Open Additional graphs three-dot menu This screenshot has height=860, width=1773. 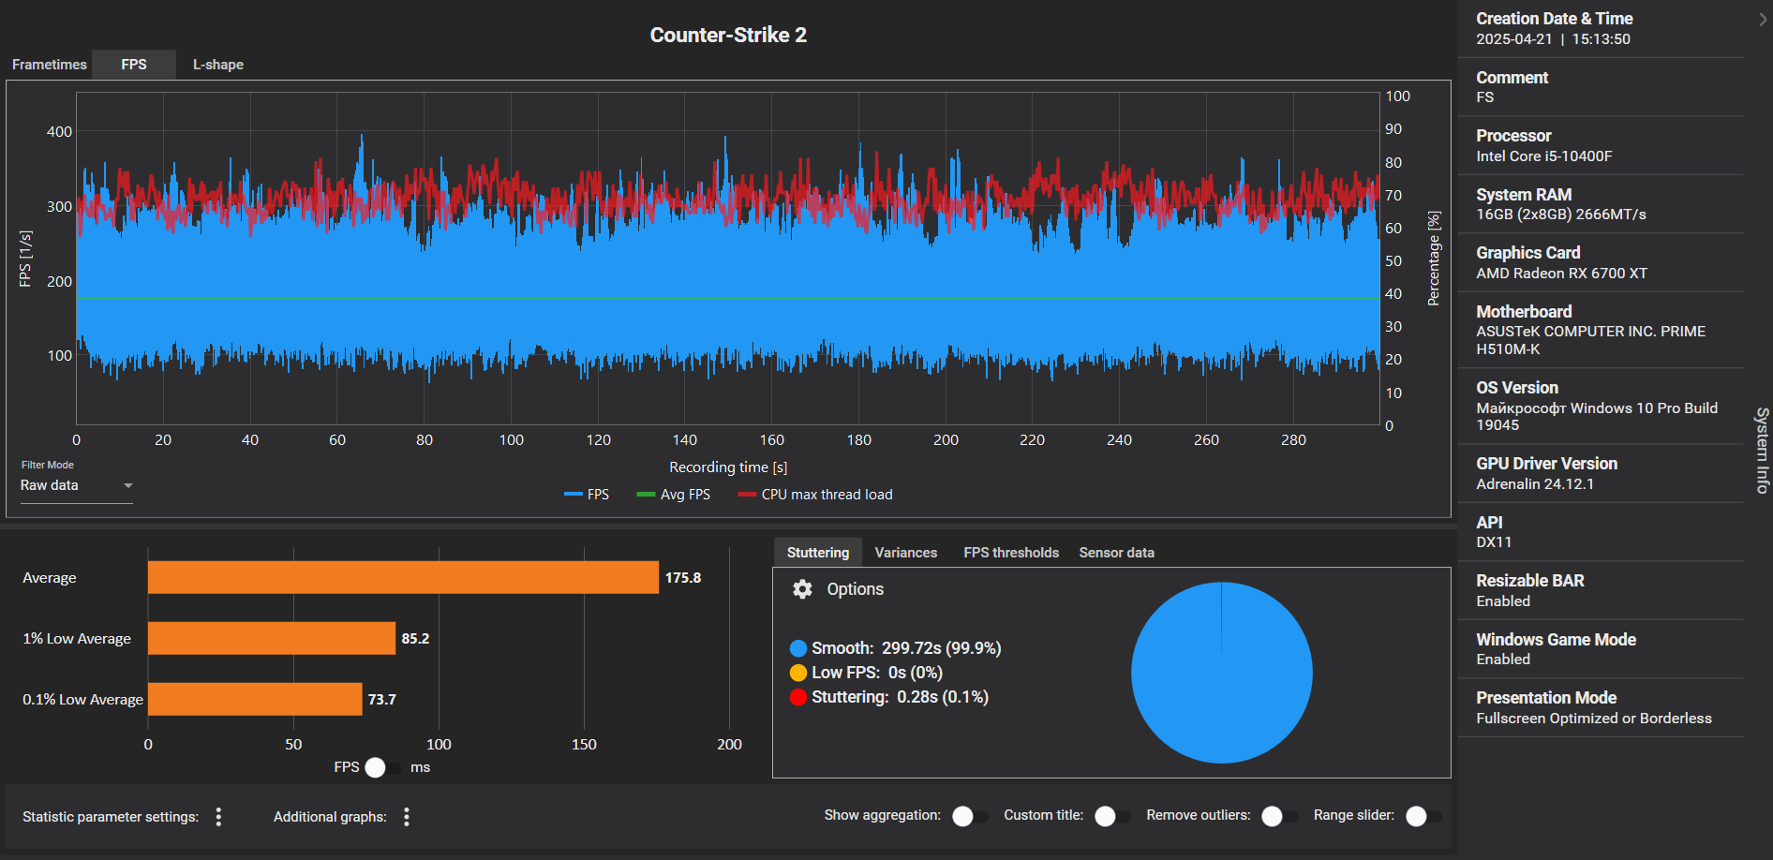click(407, 817)
